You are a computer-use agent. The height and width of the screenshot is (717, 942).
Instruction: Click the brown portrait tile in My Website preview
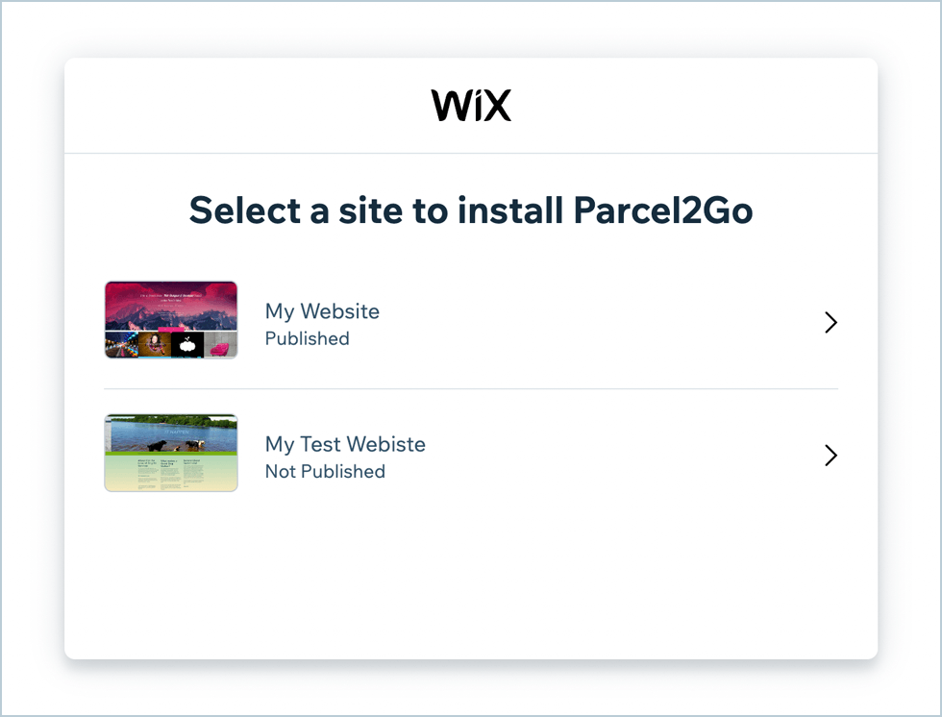point(154,345)
